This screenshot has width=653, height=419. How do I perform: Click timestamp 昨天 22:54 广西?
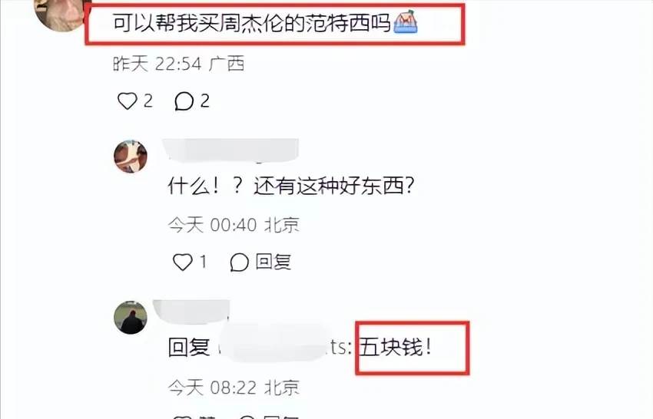[x=178, y=64]
